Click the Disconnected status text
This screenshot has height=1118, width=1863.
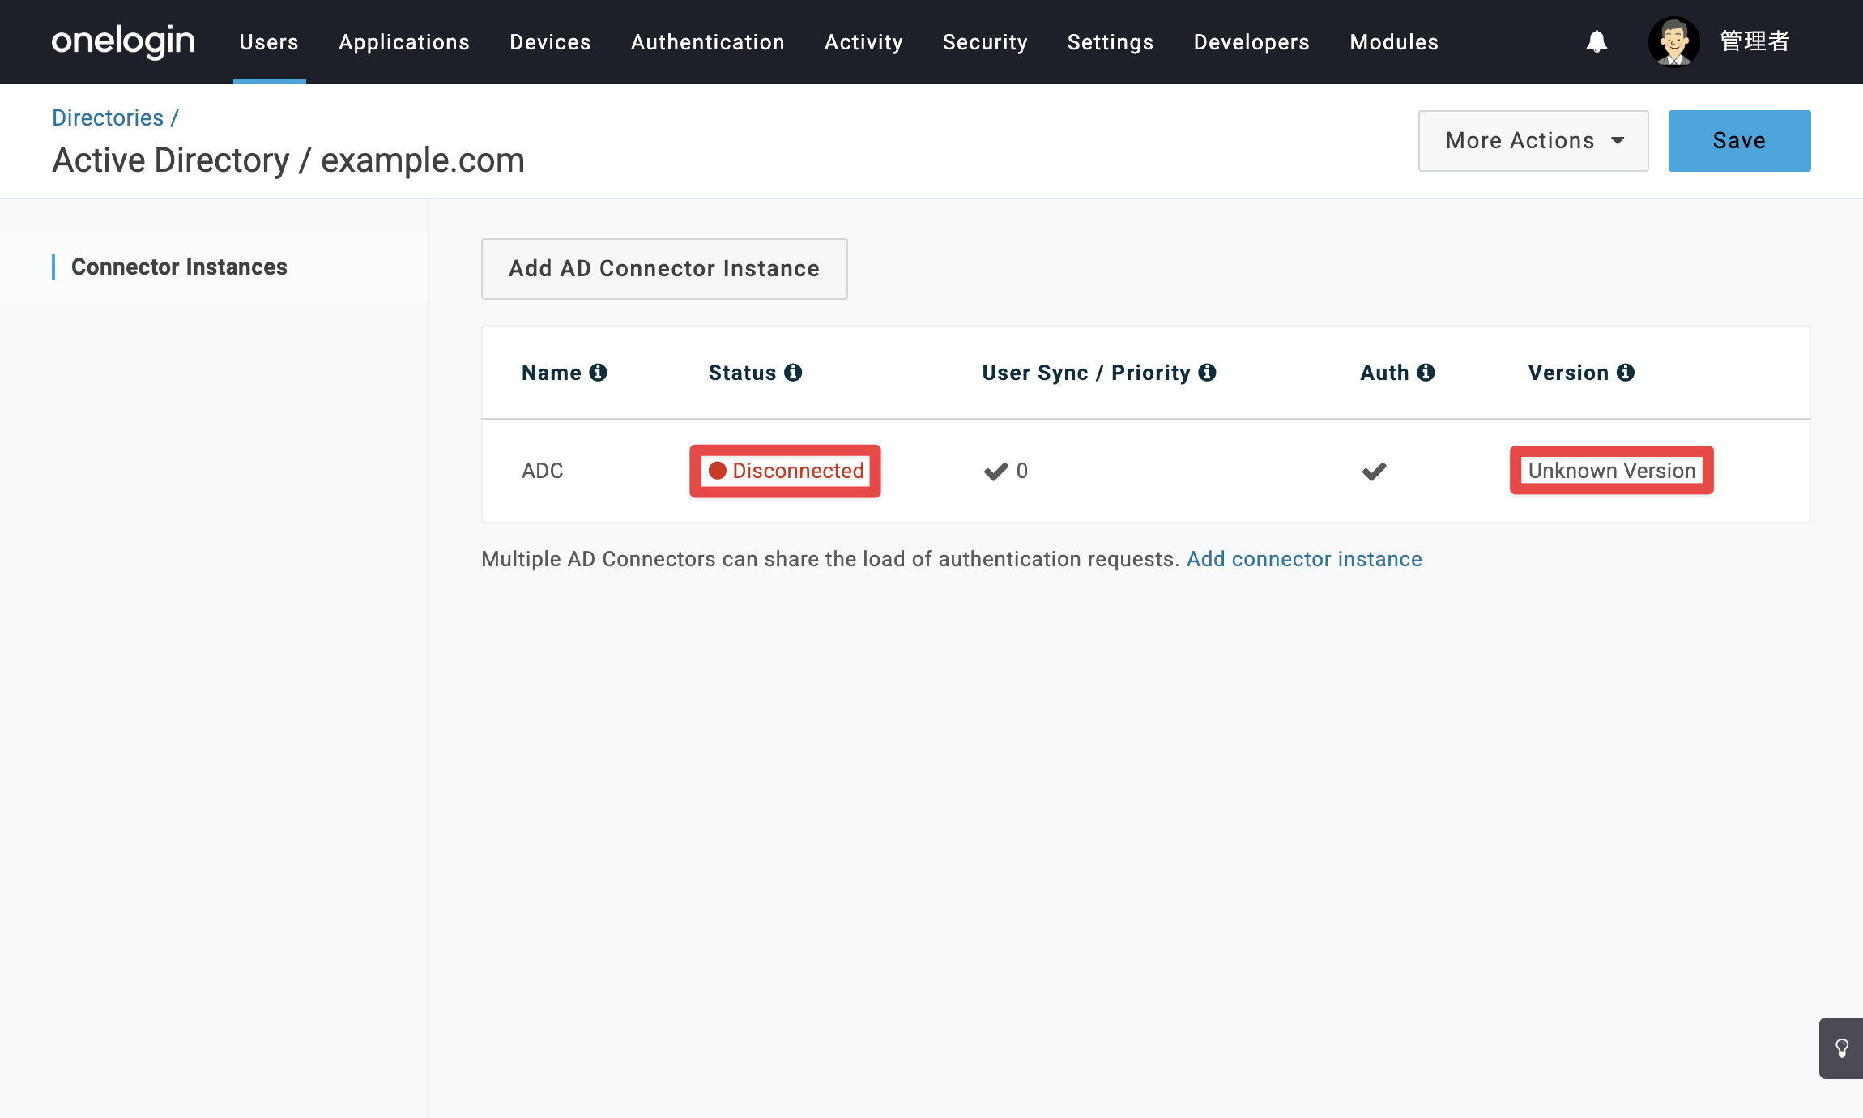click(798, 471)
